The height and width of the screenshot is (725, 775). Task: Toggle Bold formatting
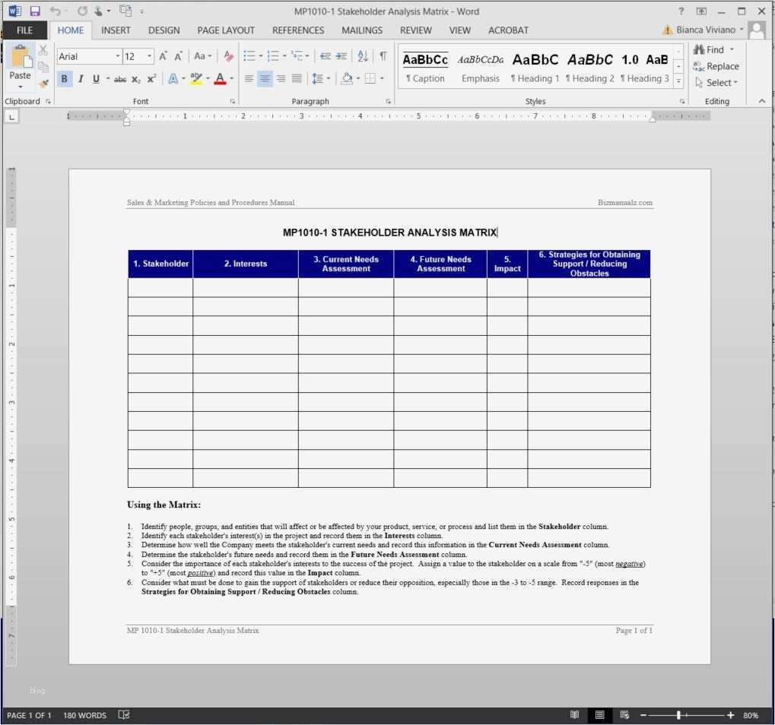[x=64, y=78]
